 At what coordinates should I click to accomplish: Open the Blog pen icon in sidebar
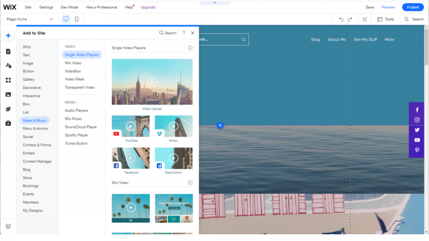point(8,109)
